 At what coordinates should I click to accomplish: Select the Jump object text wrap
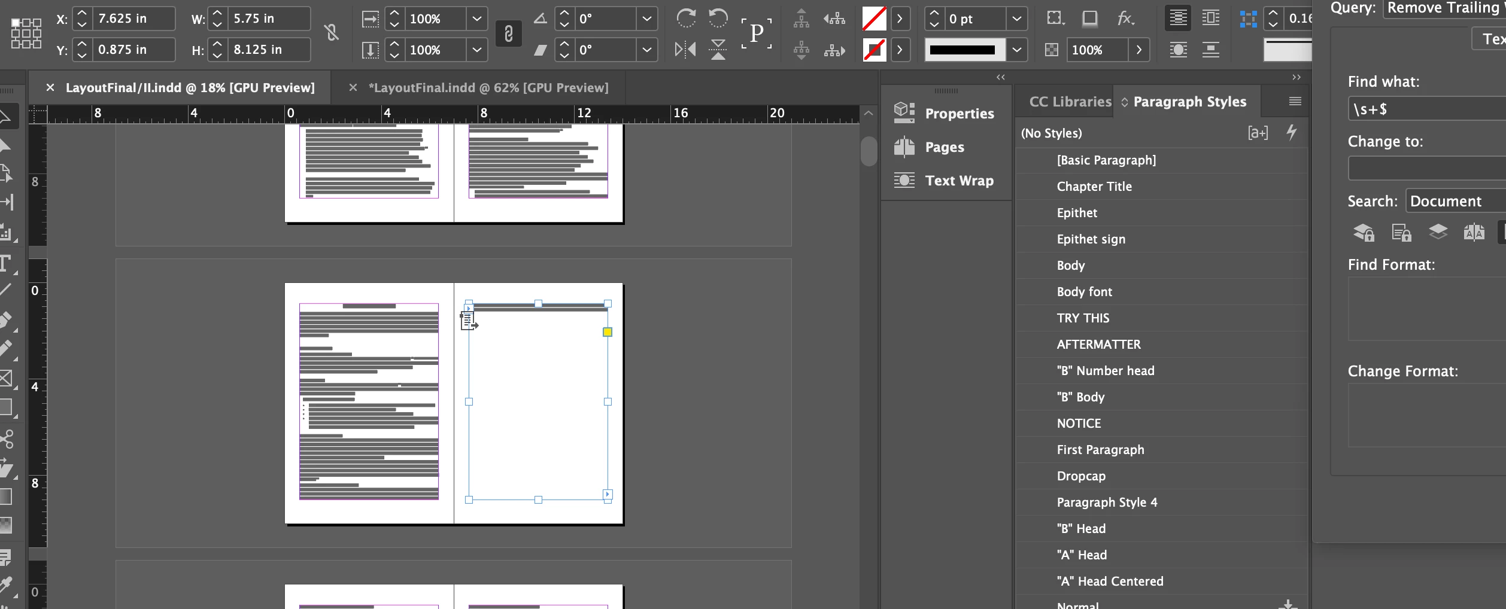[x=1211, y=50]
